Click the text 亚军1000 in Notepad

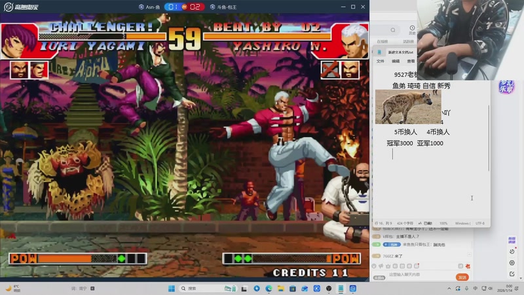430,143
